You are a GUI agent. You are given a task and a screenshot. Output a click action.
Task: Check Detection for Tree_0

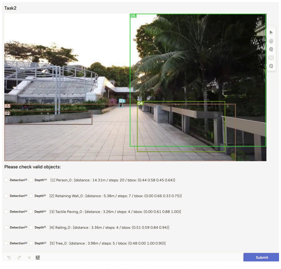point(6,243)
